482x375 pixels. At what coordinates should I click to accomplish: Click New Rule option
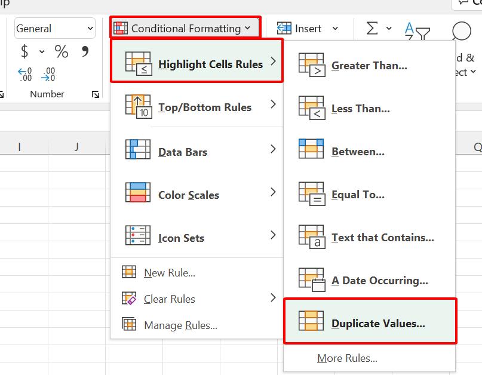click(169, 273)
